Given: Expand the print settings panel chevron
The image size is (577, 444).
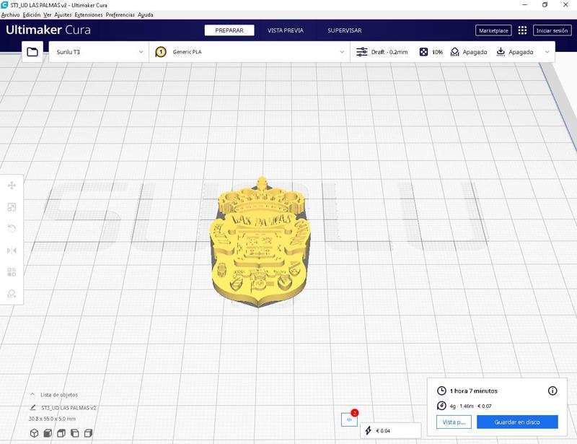Looking at the screenshot, I should tap(547, 52).
